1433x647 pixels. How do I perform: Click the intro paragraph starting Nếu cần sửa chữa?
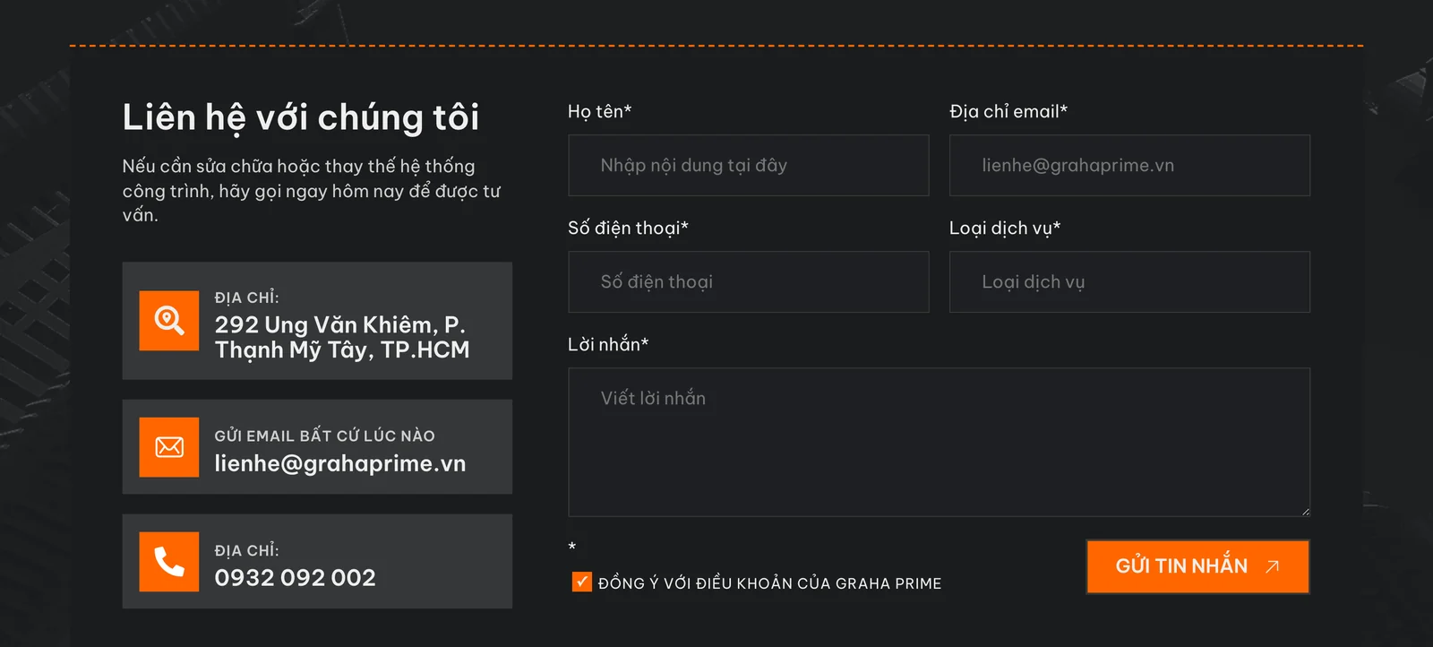point(312,191)
